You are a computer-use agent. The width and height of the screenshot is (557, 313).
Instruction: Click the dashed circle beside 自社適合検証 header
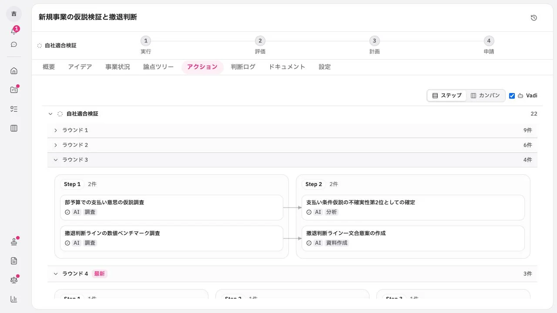click(x=60, y=114)
